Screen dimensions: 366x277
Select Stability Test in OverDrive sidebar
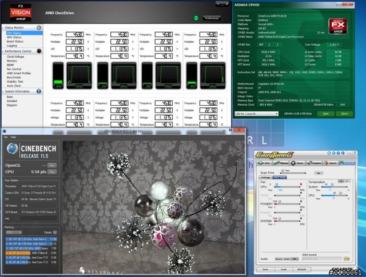click(x=15, y=82)
